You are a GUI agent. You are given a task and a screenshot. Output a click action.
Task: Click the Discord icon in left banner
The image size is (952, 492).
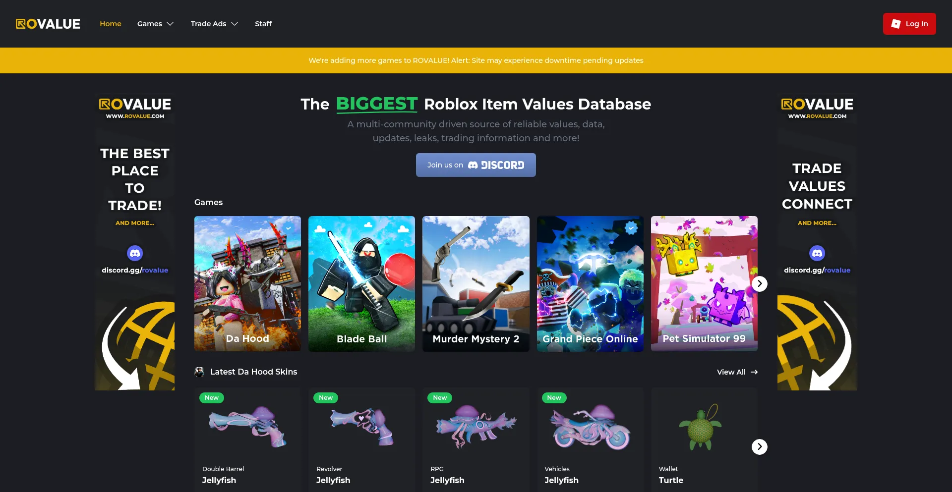(x=135, y=253)
